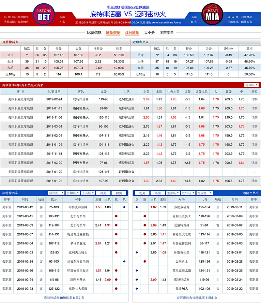
Task: Click 总分 value 219.5
Action: coord(229,117)
